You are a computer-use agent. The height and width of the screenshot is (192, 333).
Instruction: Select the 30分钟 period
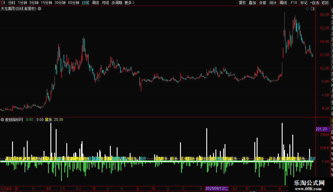tap(60, 3)
